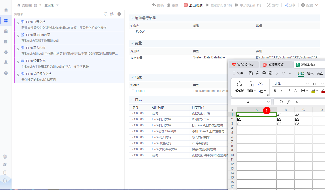Click the plus icon to add a flow item
The width and height of the screenshot is (325, 190).
pos(119,14)
